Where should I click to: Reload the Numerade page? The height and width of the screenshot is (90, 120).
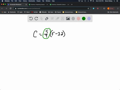10,8
